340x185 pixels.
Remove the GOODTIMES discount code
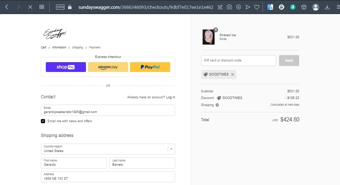point(233,74)
